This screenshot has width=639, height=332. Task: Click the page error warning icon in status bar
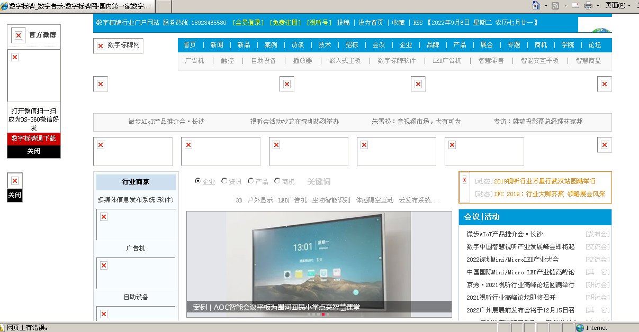(x=3, y=328)
